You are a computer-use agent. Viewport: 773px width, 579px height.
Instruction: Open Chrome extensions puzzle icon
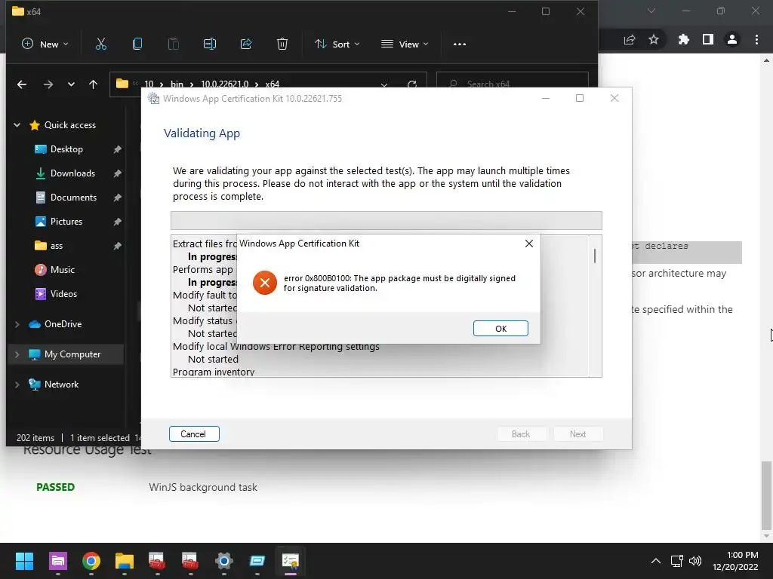pos(684,39)
